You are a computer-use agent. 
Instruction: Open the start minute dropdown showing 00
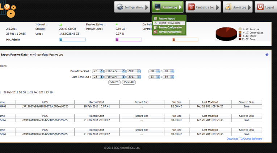pyautogui.click(x=168, y=71)
